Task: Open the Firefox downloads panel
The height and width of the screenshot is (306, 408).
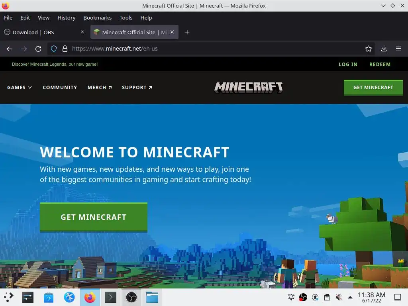Action: pyautogui.click(x=384, y=49)
